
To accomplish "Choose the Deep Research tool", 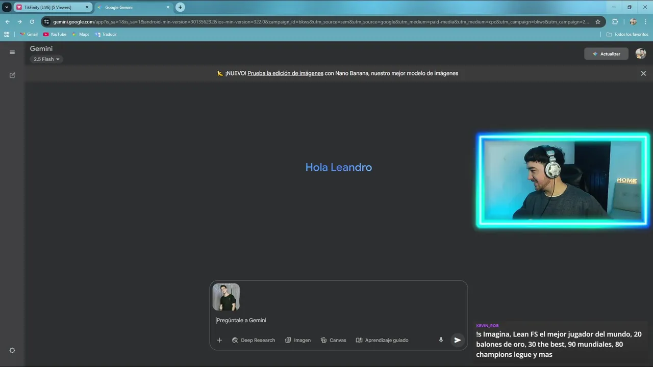I will [x=254, y=340].
